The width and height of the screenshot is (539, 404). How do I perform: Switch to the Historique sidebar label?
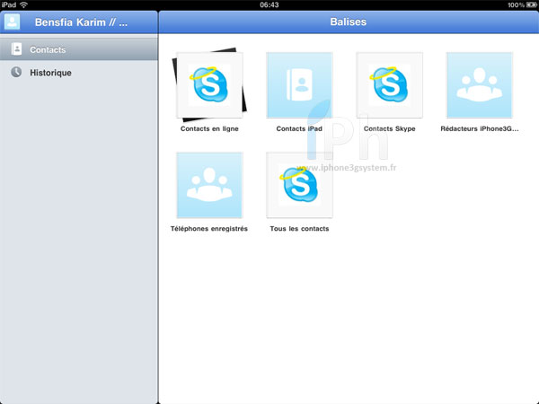(50, 73)
